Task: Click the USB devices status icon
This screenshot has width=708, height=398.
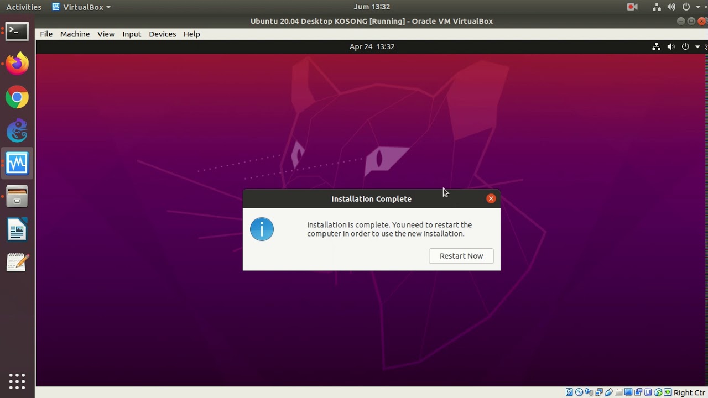Action: [609, 392]
